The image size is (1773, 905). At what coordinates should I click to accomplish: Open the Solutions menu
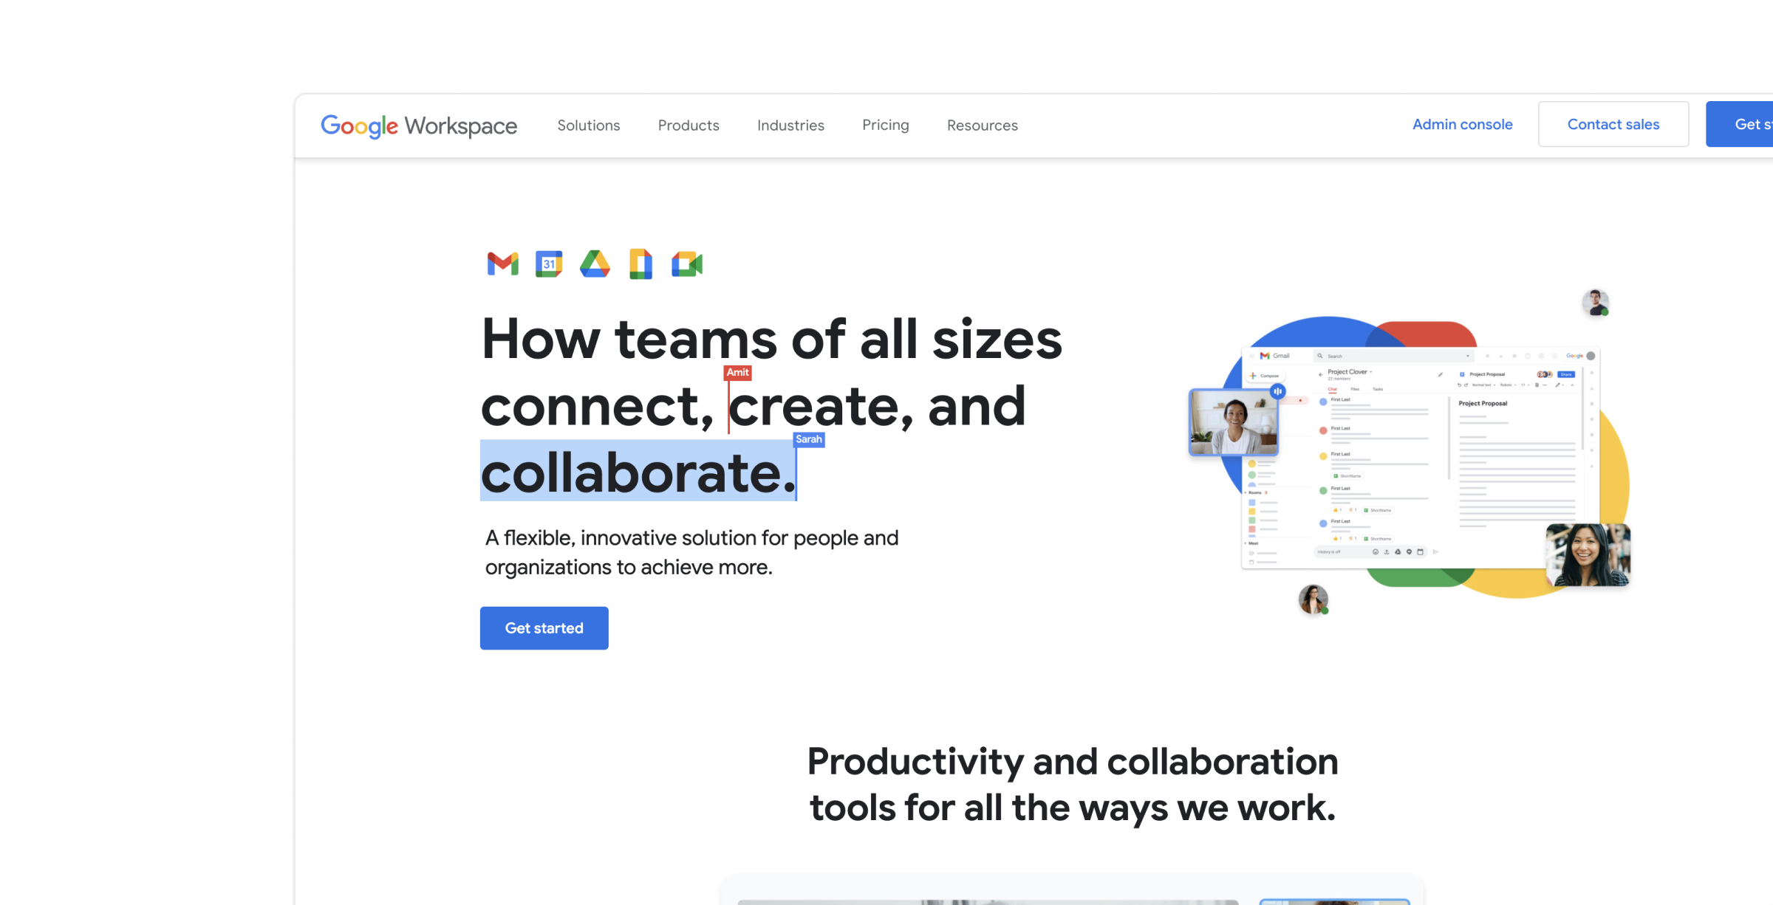(588, 125)
